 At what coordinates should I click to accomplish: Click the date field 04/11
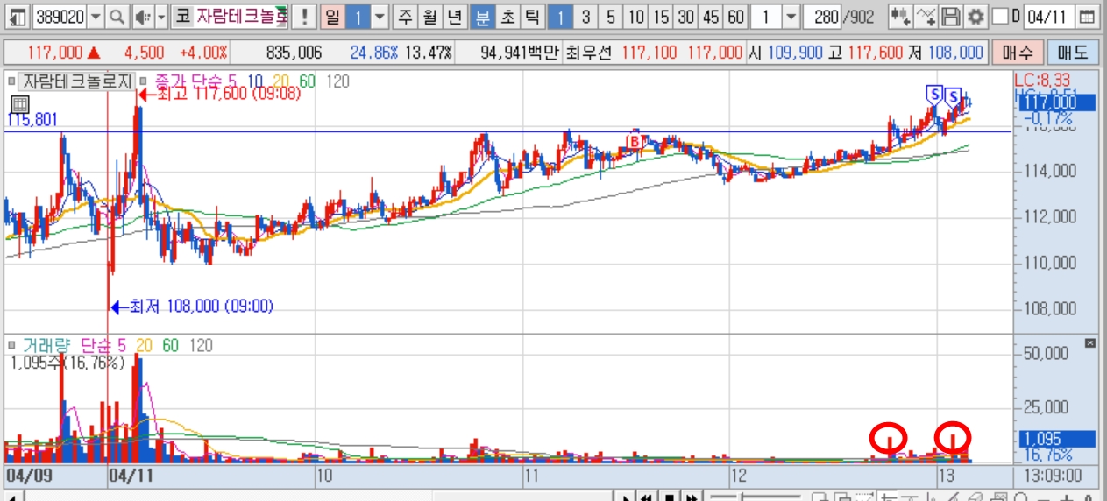1048,16
